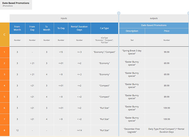Click the outputs section header
The image size is (189, 137).
[154, 18]
